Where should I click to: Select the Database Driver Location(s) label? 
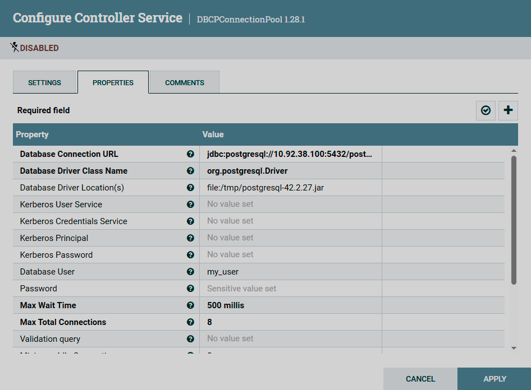click(72, 188)
